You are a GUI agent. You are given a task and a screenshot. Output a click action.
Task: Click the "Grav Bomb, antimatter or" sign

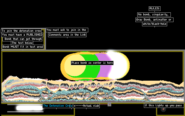coord(154,20)
